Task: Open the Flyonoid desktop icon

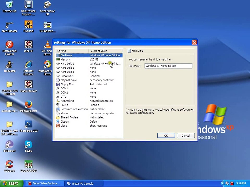Action: point(28,26)
